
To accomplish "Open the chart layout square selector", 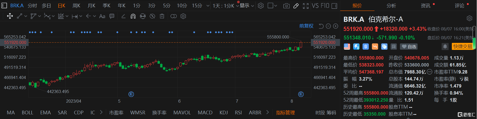I will (x=272, y=5).
